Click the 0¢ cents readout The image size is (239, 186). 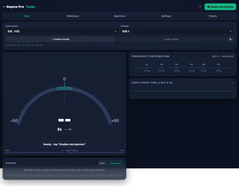point(60,129)
